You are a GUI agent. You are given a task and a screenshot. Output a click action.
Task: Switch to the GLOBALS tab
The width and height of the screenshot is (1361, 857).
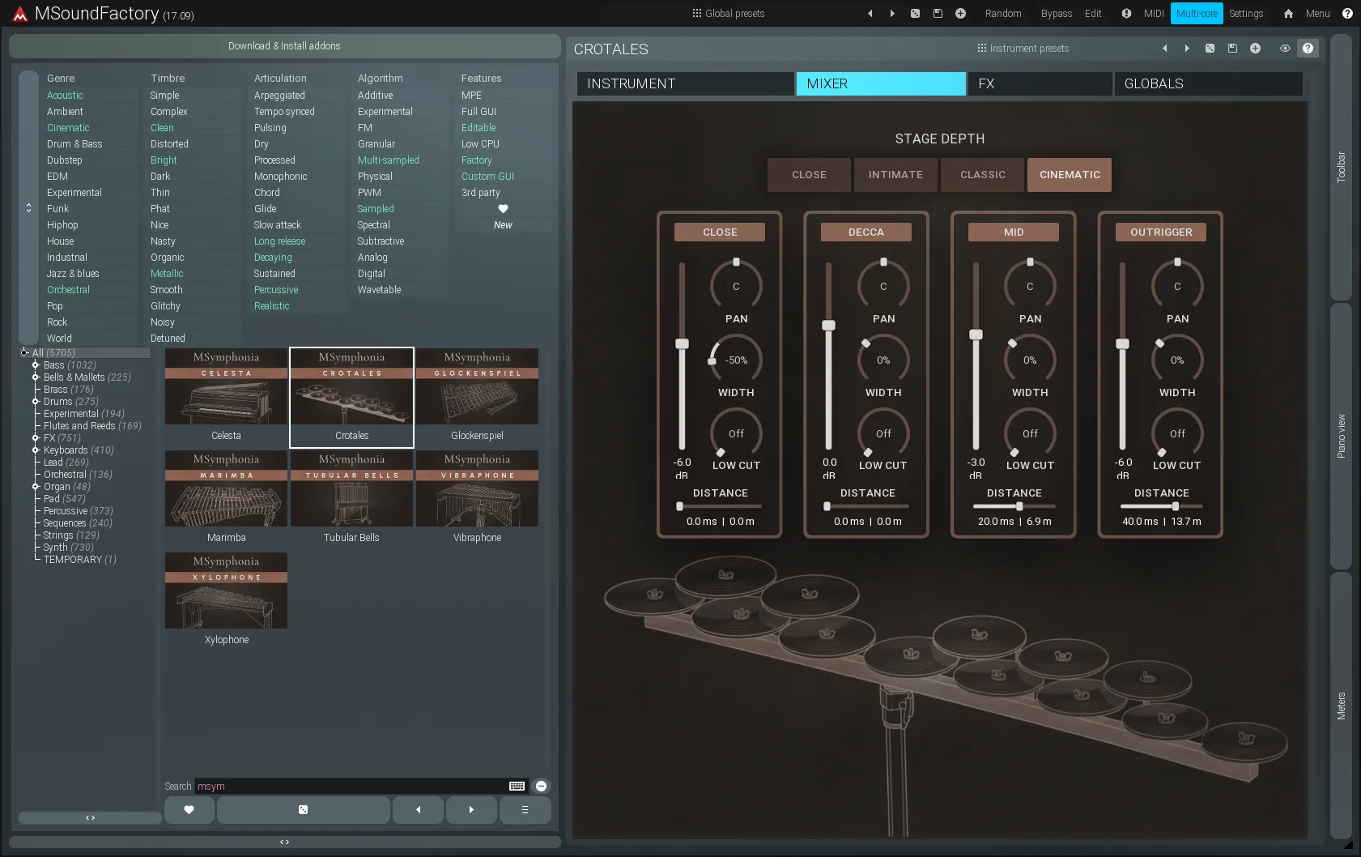(1208, 83)
